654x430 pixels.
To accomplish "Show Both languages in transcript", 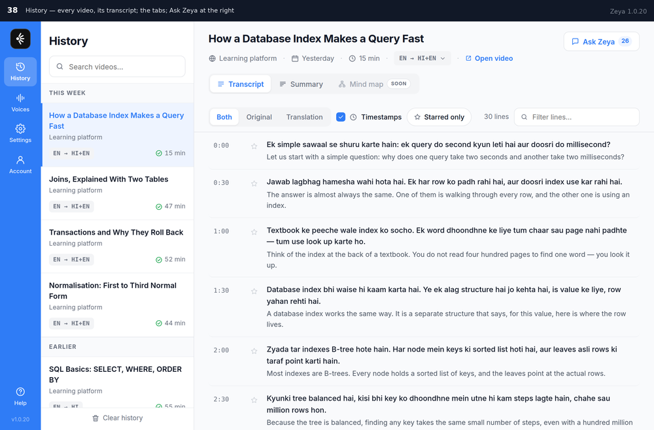I will pyautogui.click(x=224, y=117).
